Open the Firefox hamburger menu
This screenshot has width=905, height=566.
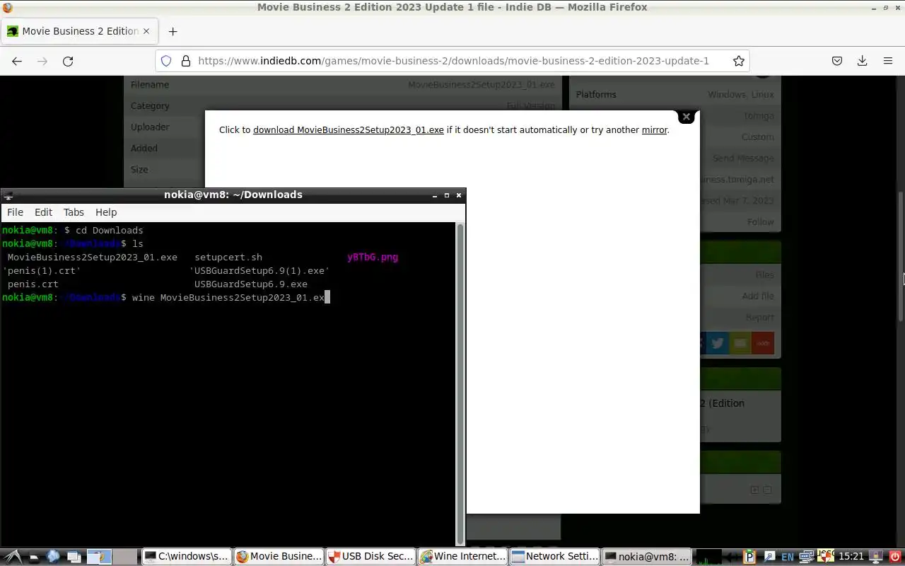[888, 61]
